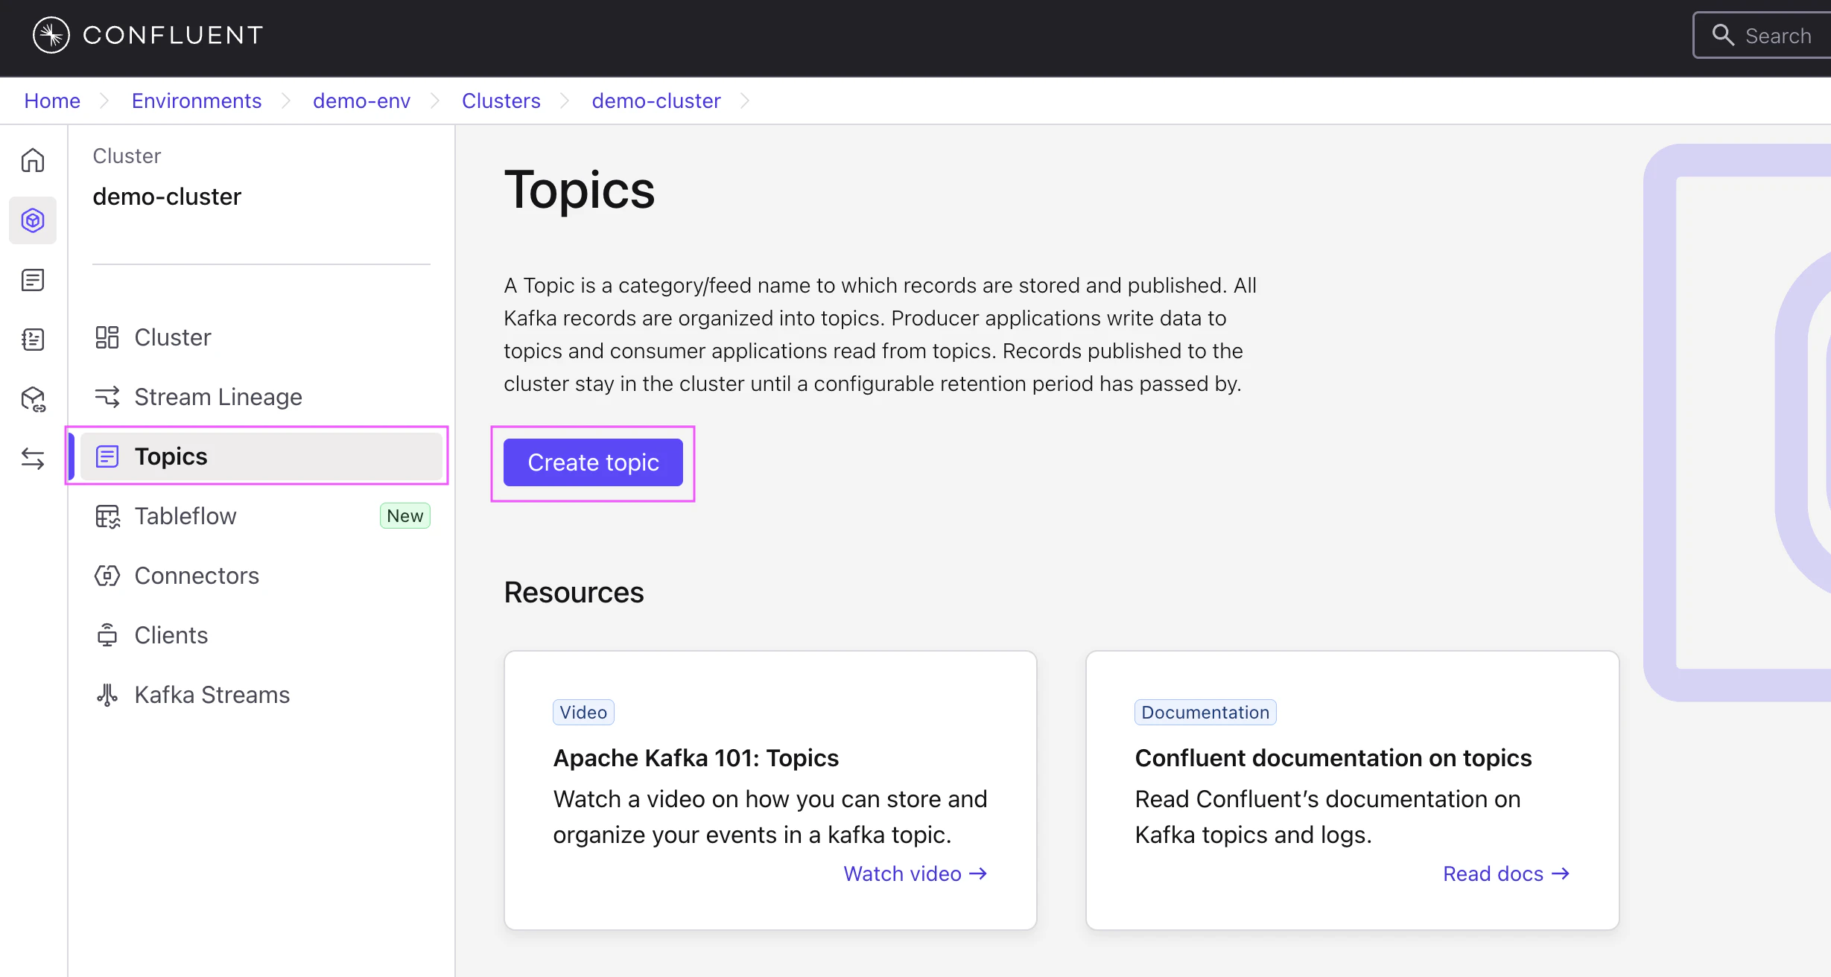Image resolution: width=1831 pixels, height=977 pixels.
Task: Click the Stream Lineage arrows icon
Action: [x=107, y=397]
